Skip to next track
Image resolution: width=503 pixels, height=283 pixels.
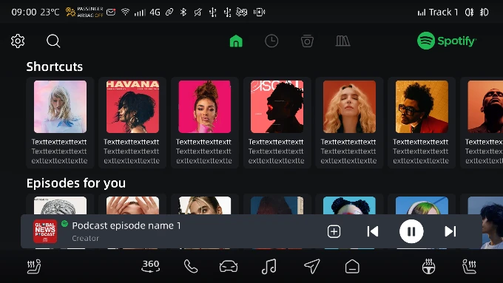click(450, 231)
